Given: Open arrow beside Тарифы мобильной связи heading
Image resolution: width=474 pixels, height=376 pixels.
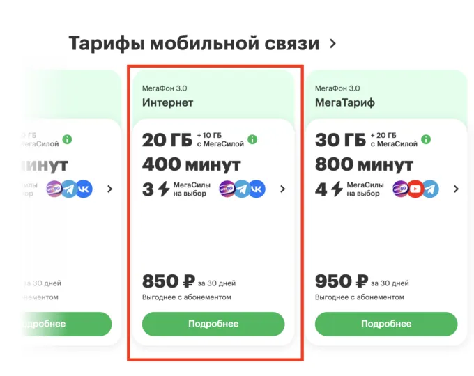Looking at the screenshot, I should pos(332,43).
